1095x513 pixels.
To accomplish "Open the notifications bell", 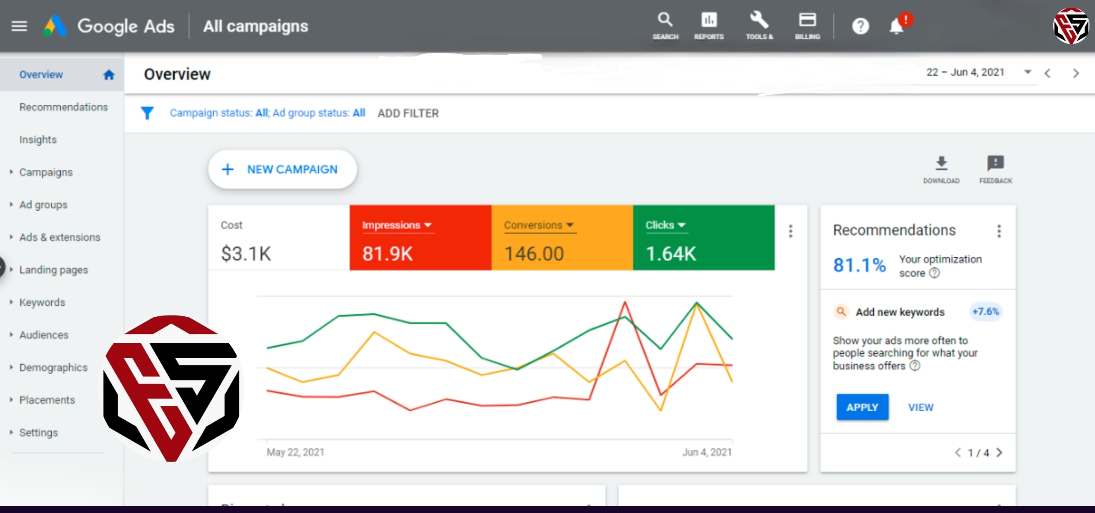I will click(x=897, y=27).
